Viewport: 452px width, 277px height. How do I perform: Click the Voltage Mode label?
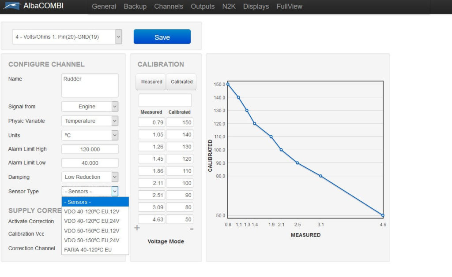(166, 241)
